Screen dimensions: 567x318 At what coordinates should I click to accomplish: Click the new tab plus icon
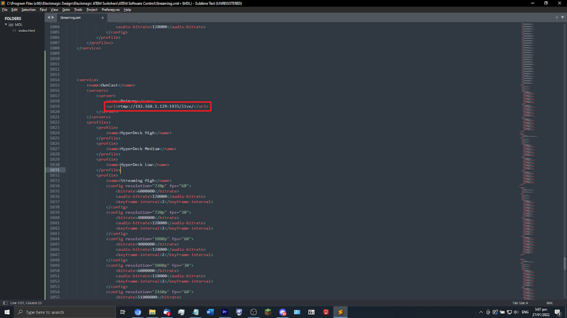coord(557,18)
